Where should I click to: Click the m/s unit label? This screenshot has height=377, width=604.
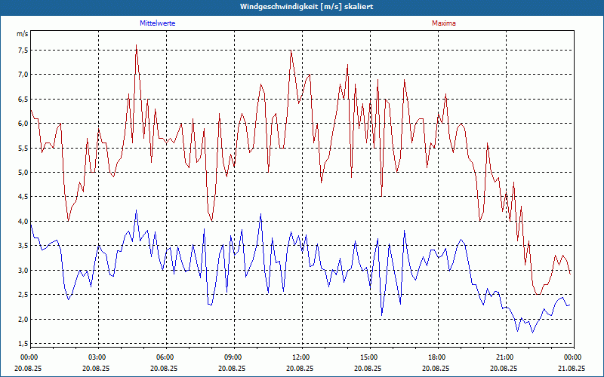point(22,34)
